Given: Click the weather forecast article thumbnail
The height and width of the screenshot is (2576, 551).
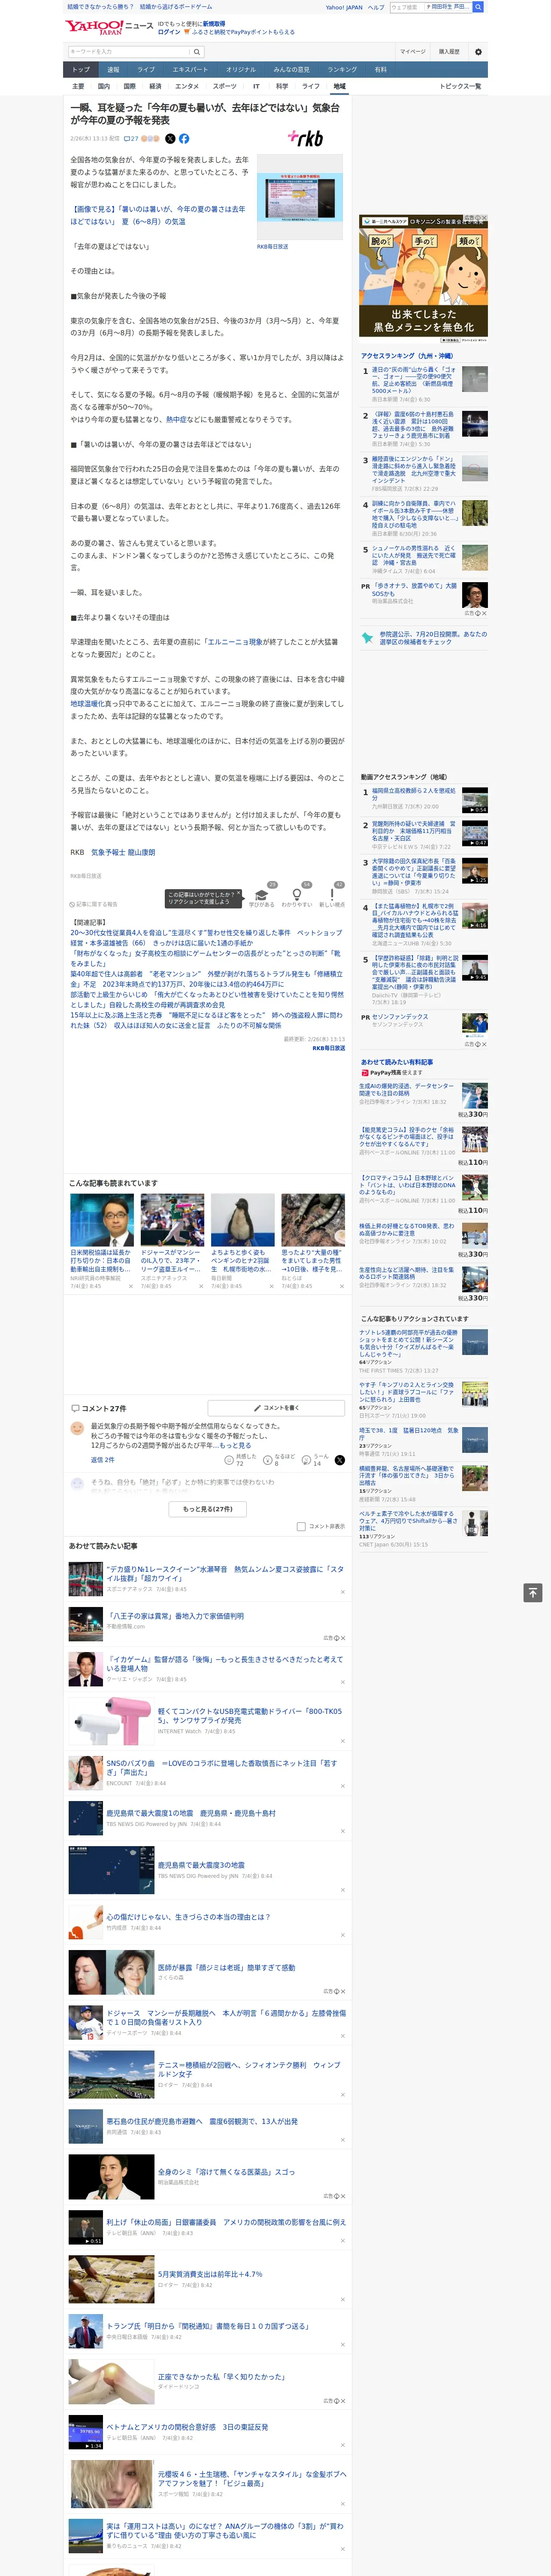Looking at the screenshot, I should [x=301, y=197].
